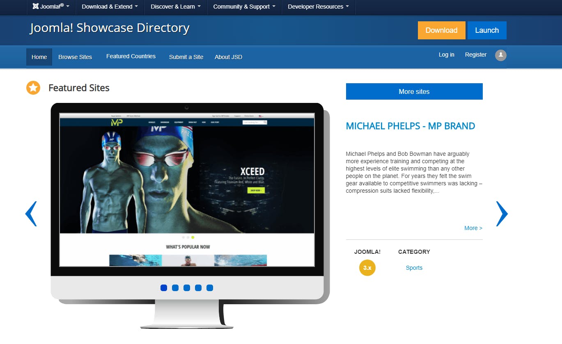Open the Joomla! logo menu

(x=51, y=7)
